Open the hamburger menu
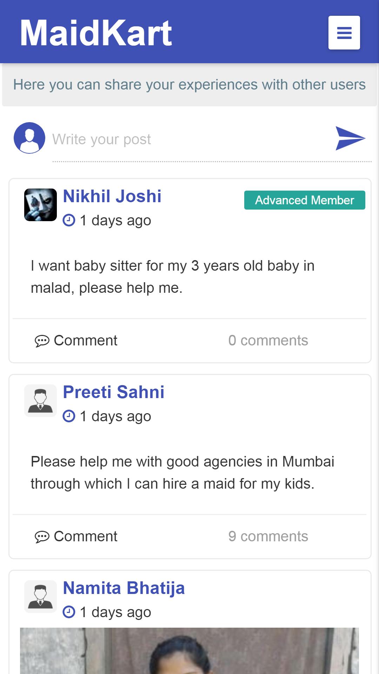The height and width of the screenshot is (674, 379). 344,33
